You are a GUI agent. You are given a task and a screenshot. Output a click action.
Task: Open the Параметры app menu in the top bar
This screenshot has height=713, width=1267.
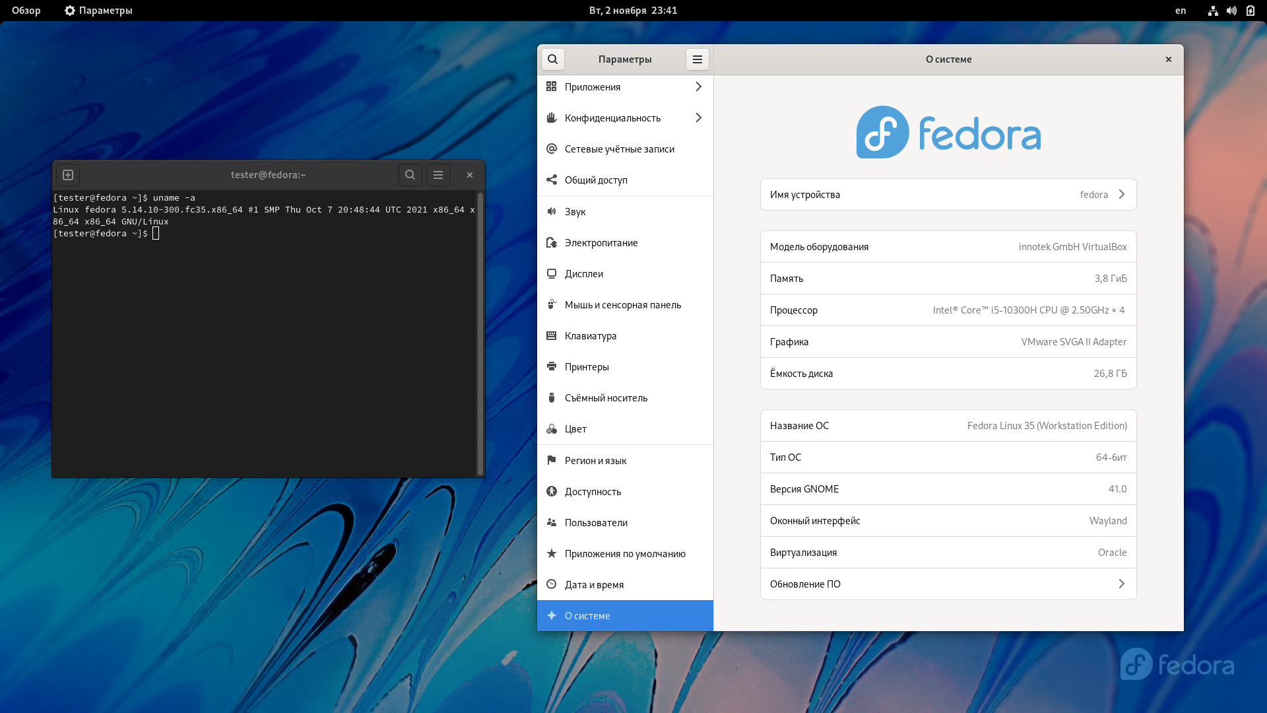pos(98,11)
